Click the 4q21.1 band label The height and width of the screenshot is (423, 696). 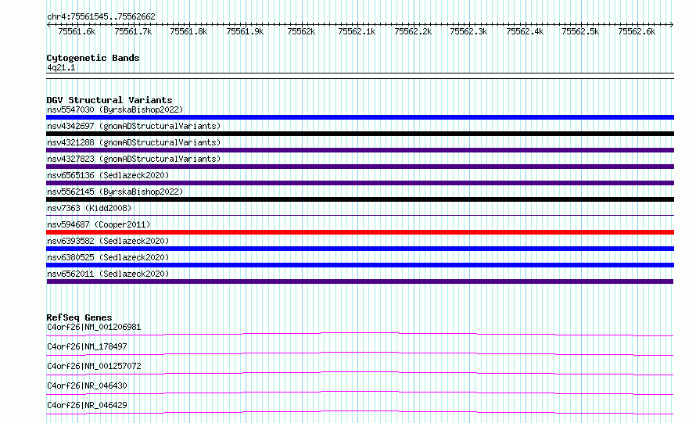[x=61, y=67]
